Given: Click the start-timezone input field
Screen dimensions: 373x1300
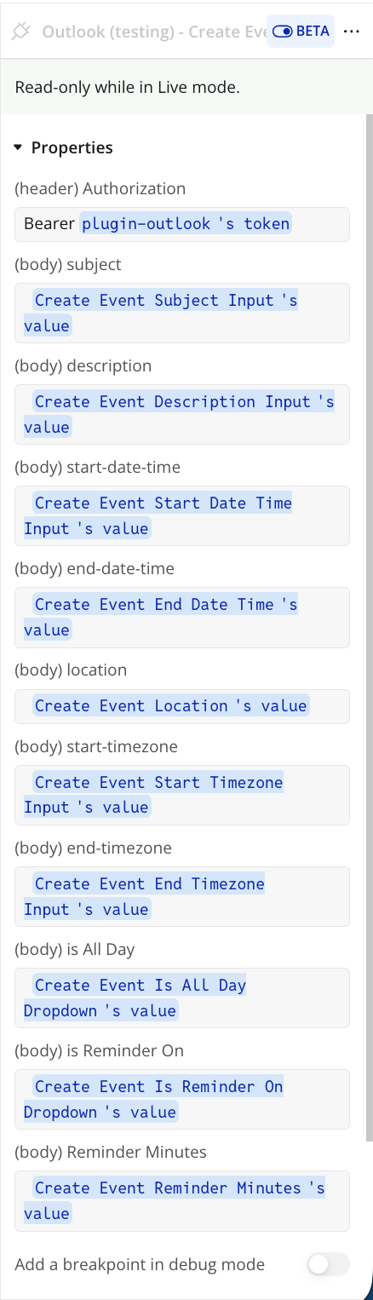Looking at the screenshot, I should (x=182, y=795).
